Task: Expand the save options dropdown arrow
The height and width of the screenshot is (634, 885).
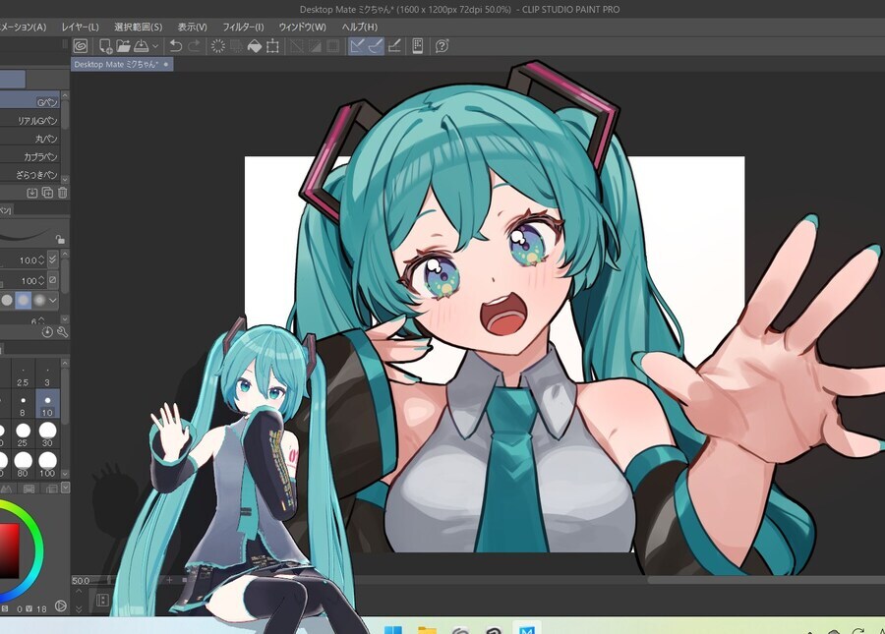Action: coord(155,46)
